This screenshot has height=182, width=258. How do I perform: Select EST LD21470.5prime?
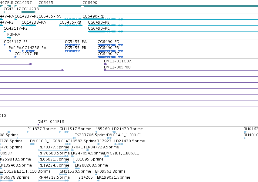point(129,141)
